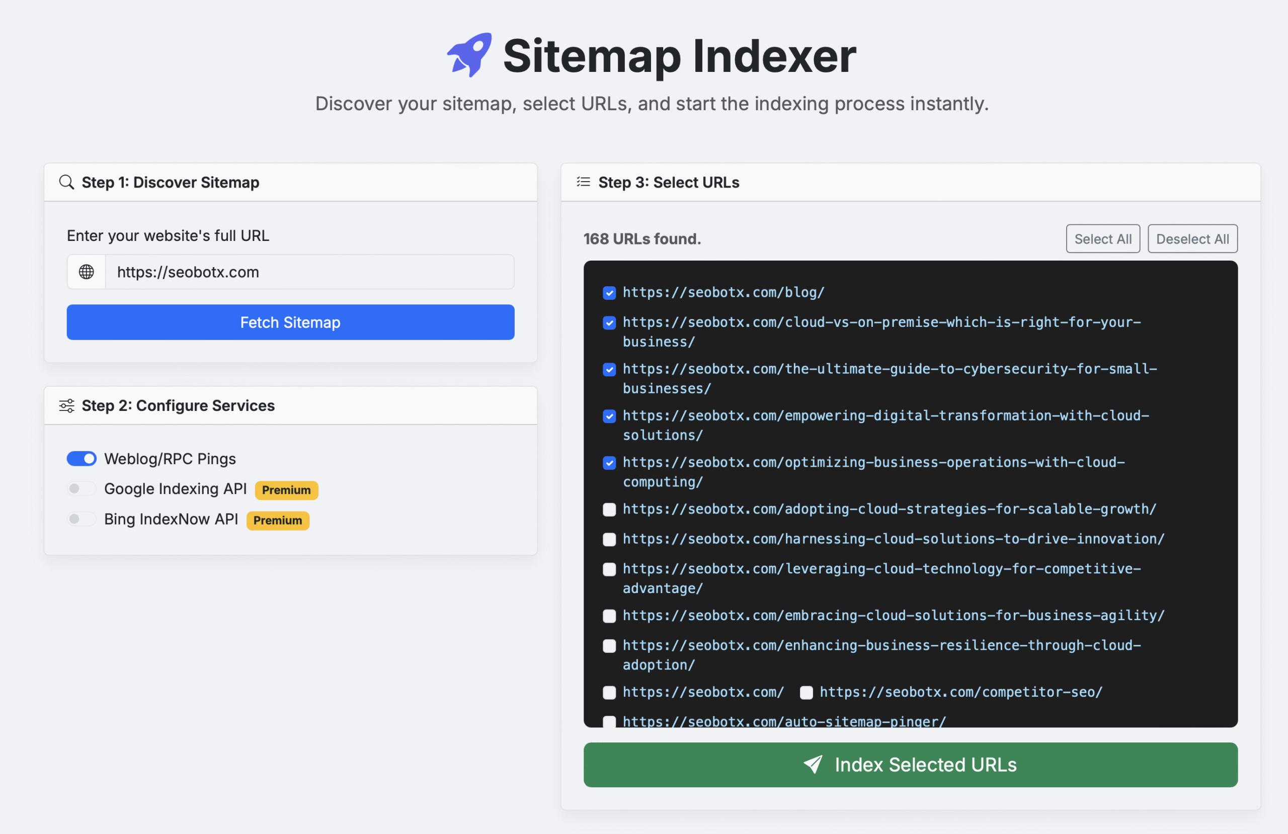
Task: Uncheck the empowering-digital-transformation URL checkbox
Action: (609, 415)
